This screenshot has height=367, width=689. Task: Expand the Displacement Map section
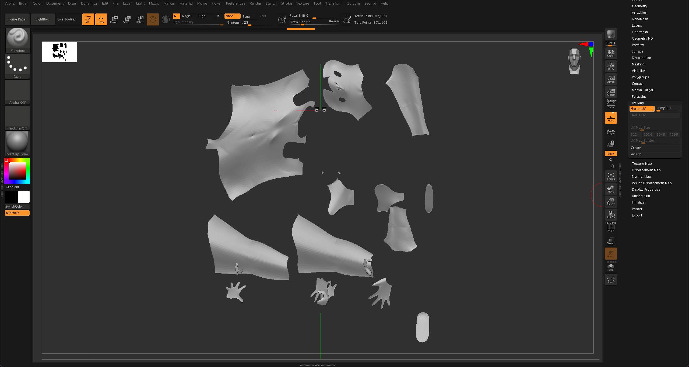[x=646, y=170]
